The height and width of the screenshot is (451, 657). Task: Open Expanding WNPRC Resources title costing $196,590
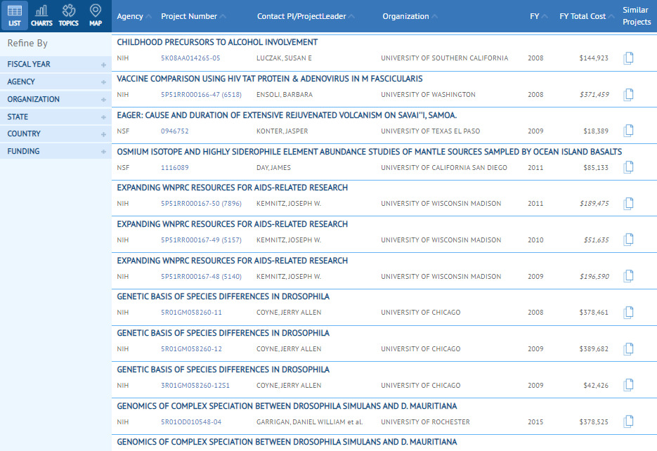pos(232,261)
